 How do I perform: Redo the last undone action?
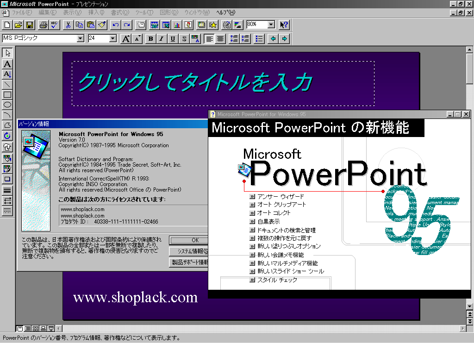[x=127, y=25]
